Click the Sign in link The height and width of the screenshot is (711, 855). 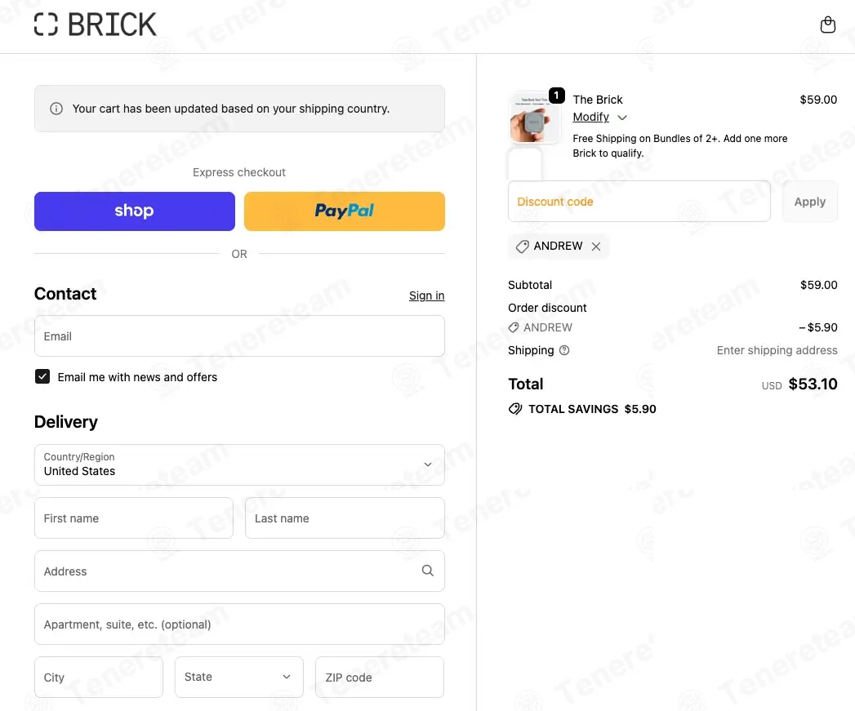click(x=426, y=296)
